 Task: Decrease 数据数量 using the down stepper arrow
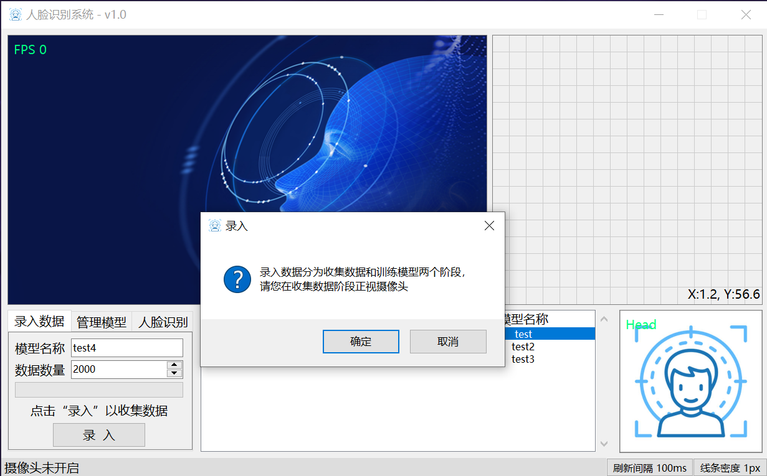tap(176, 372)
